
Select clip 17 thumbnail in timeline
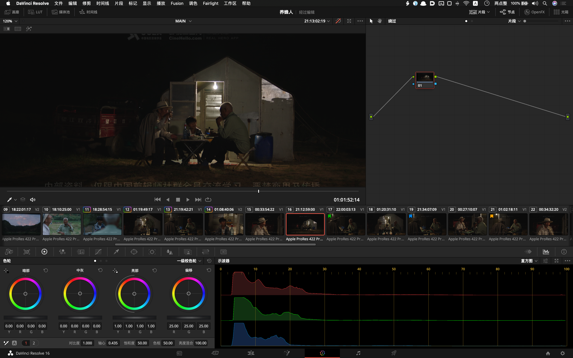click(x=346, y=224)
